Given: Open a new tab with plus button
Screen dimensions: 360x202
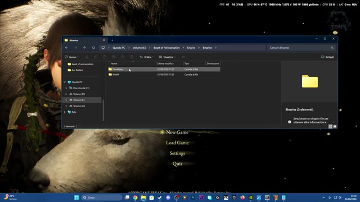Looking at the screenshot, I should coord(112,40).
